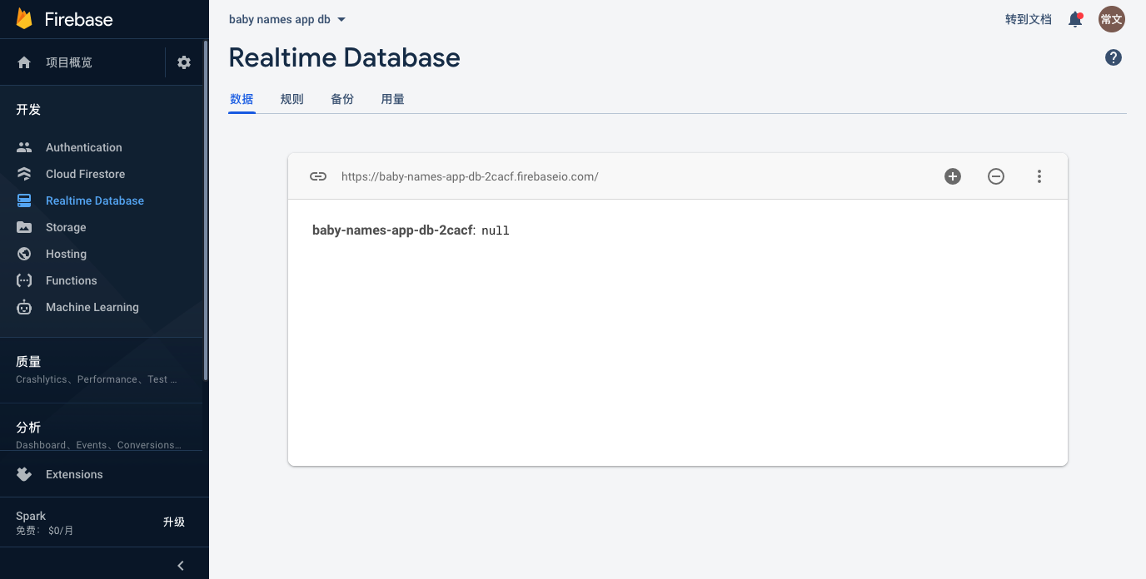Select Cloud Firestore in the sidebar
The height and width of the screenshot is (579, 1146).
tap(86, 174)
